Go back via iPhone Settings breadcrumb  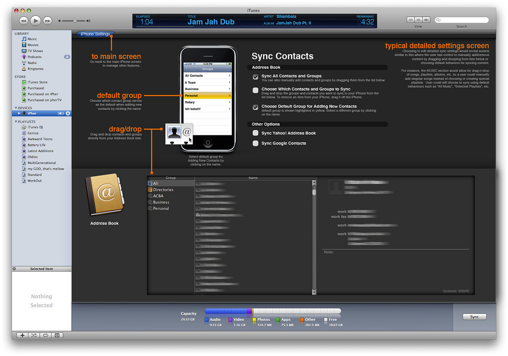tap(95, 34)
